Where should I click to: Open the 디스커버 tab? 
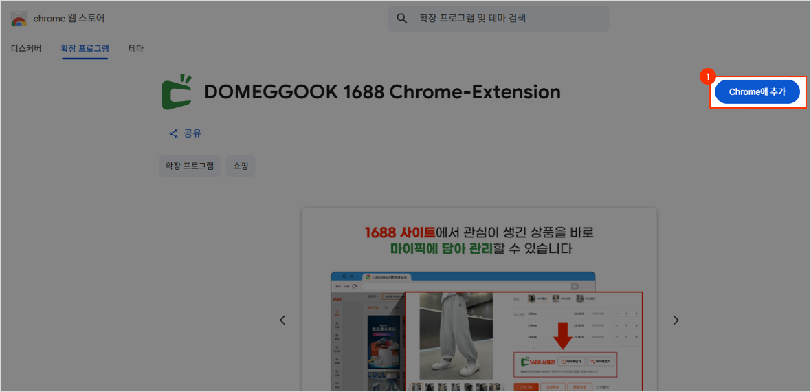[26, 49]
